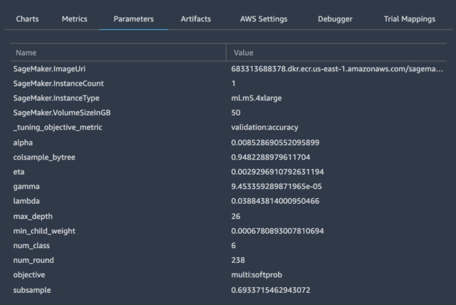The width and height of the screenshot is (456, 305).
Task: Go to the Artifacts tab
Action: pos(196,19)
